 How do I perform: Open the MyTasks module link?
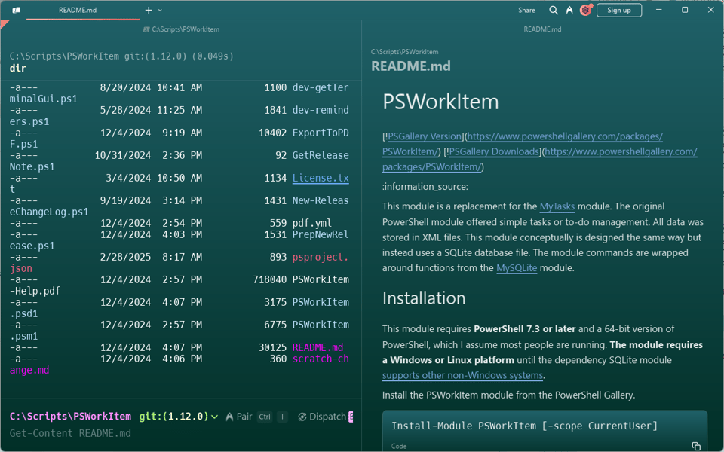(x=557, y=206)
